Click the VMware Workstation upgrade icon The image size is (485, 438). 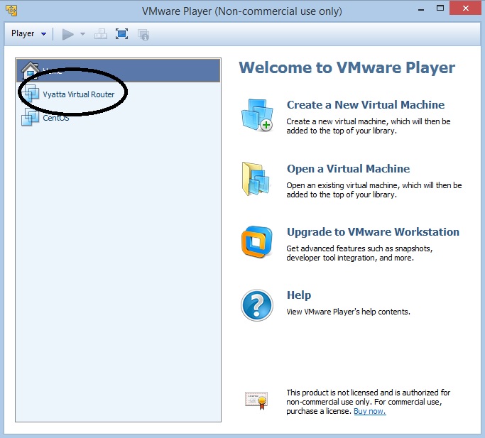[x=257, y=242]
